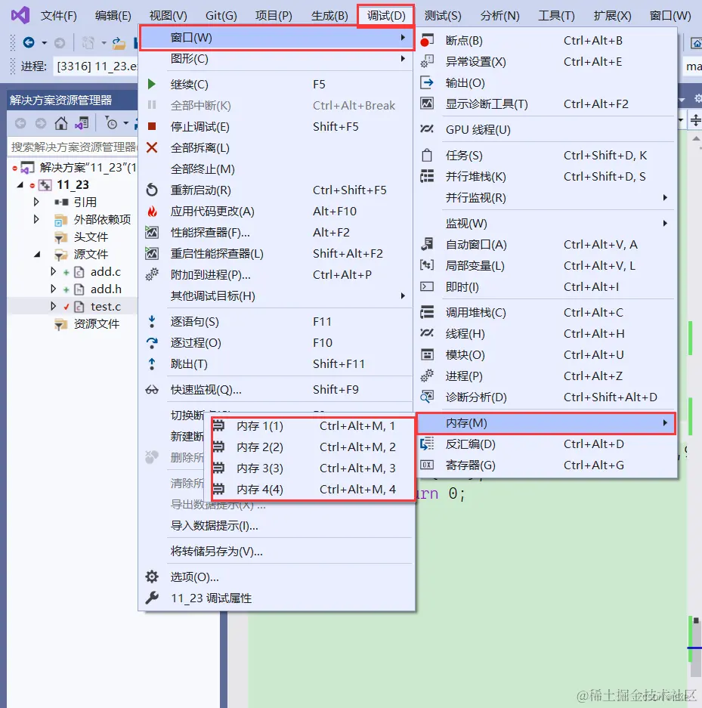Click the Parallel Stacks icon
Image resolution: width=702 pixels, height=708 pixels.
(427, 176)
